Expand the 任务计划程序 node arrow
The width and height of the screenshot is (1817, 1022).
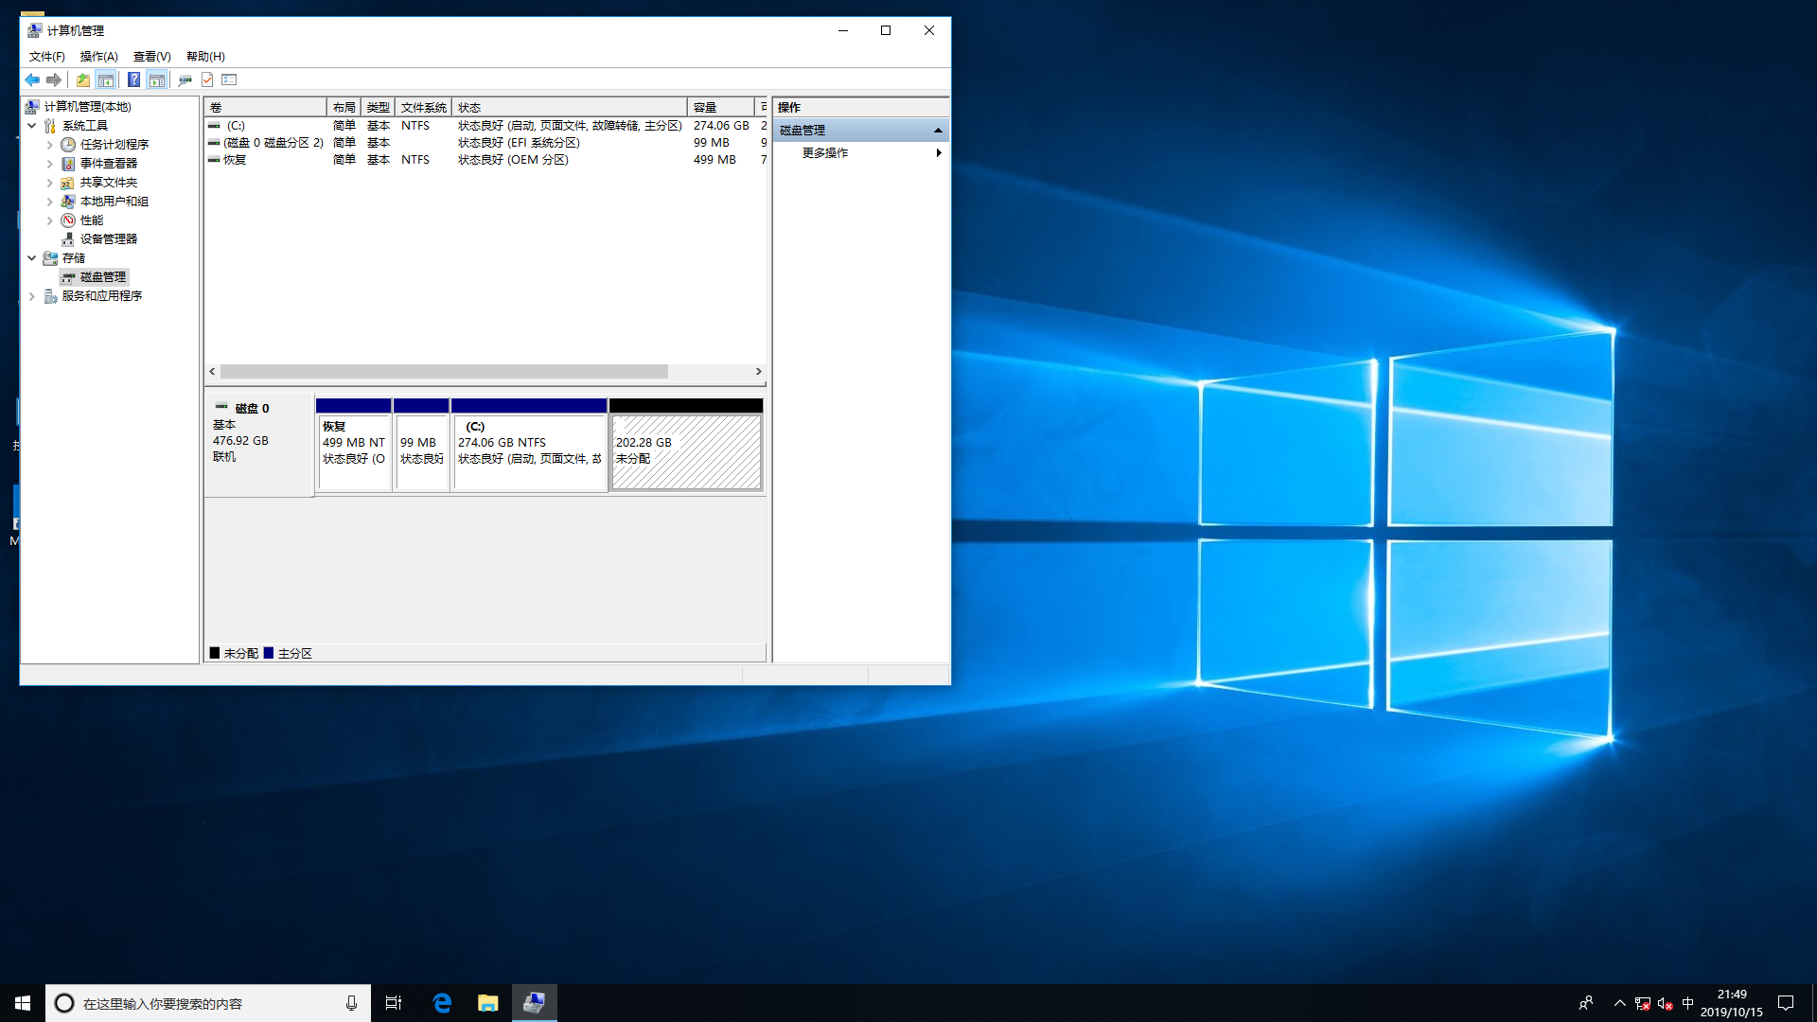[x=50, y=145]
